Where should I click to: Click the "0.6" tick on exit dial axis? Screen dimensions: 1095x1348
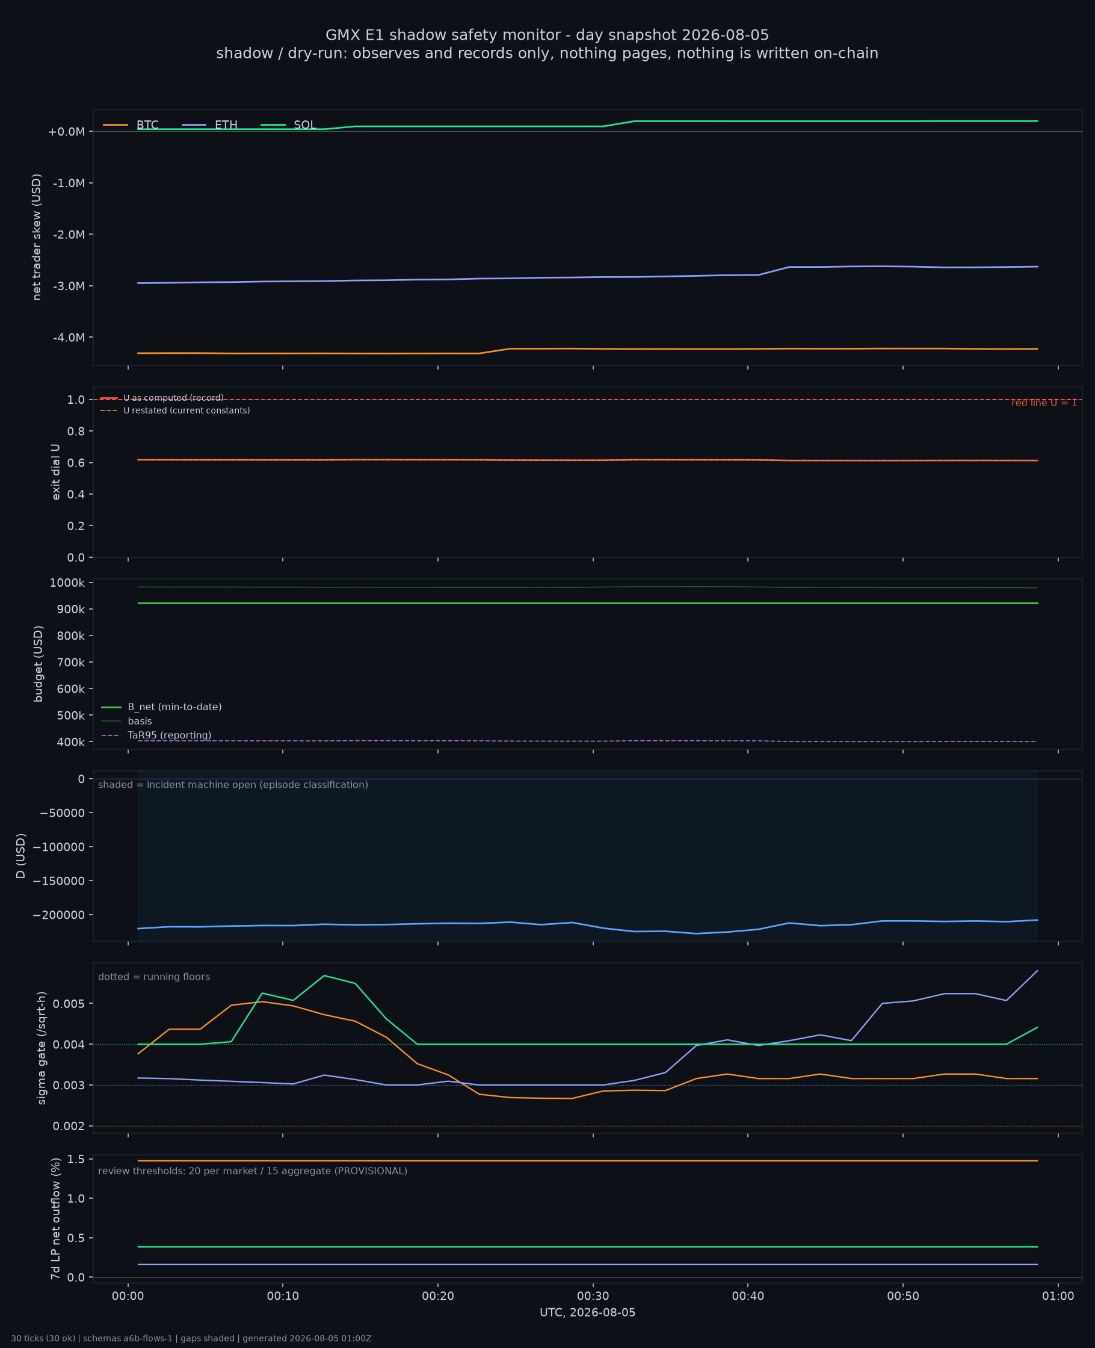coord(76,463)
